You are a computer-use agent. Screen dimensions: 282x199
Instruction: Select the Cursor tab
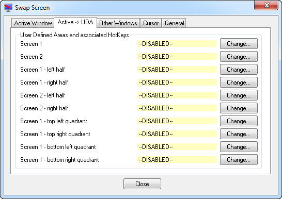pyautogui.click(x=151, y=23)
